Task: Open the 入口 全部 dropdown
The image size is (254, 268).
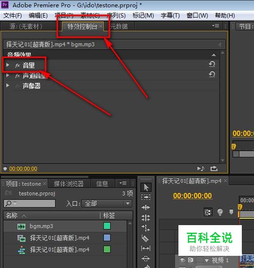Action: (x=107, y=203)
